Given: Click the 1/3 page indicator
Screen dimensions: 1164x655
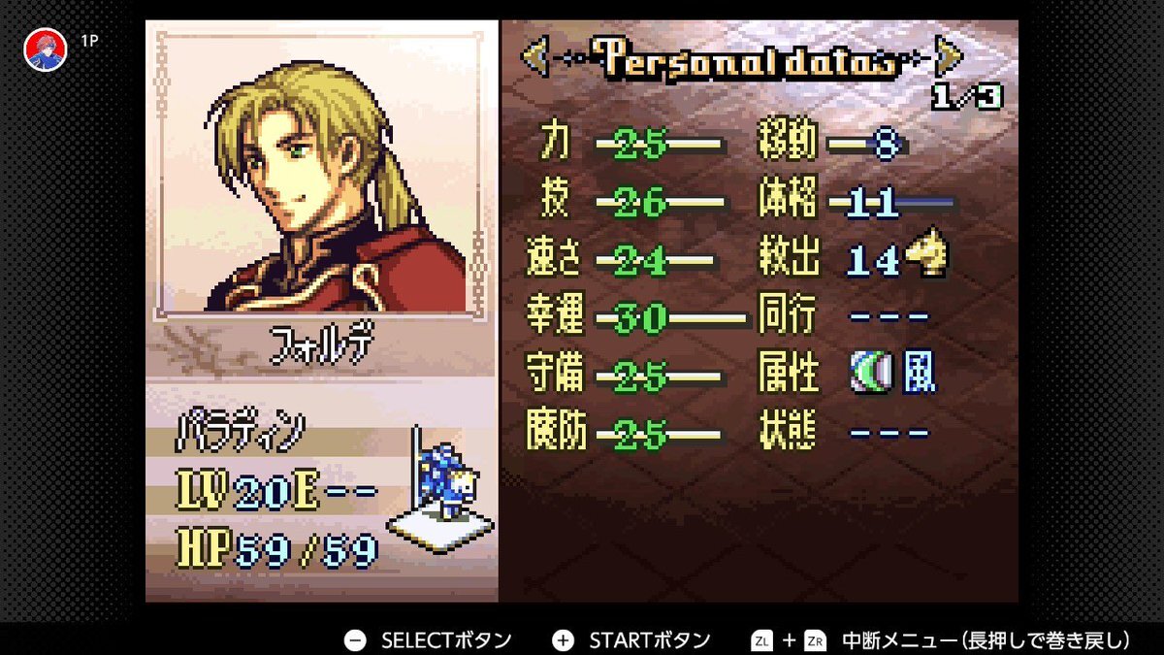Looking at the screenshot, I should point(967,96).
